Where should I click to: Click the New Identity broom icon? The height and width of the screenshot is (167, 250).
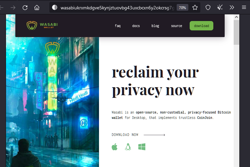(220, 7)
